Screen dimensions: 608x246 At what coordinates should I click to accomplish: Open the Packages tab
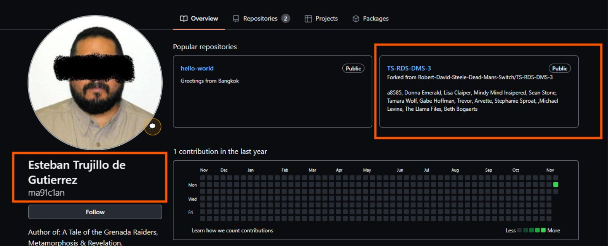(371, 19)
